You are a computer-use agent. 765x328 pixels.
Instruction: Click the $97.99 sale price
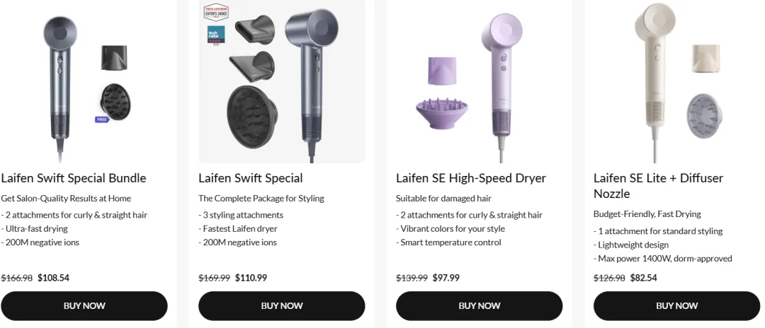tap(446, 278)
